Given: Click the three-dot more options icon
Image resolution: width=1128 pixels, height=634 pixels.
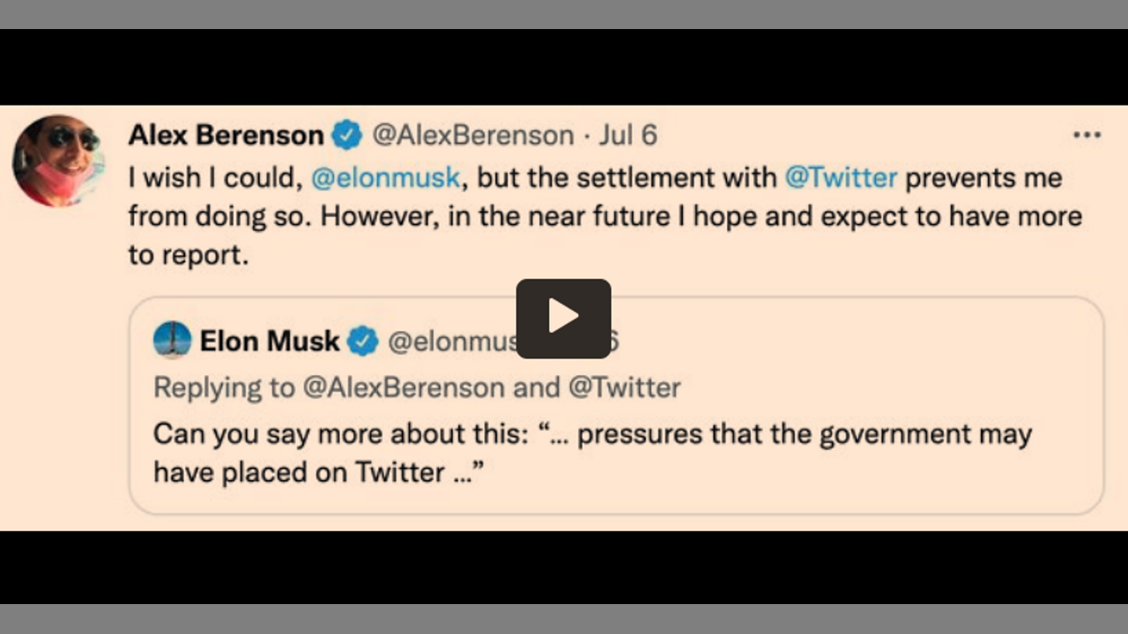Looking at the screenshot, I should 1087,135.
